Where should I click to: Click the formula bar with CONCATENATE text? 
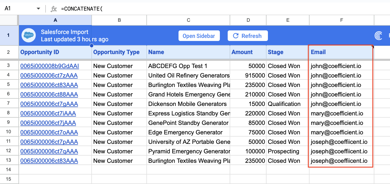click(196, 9)
